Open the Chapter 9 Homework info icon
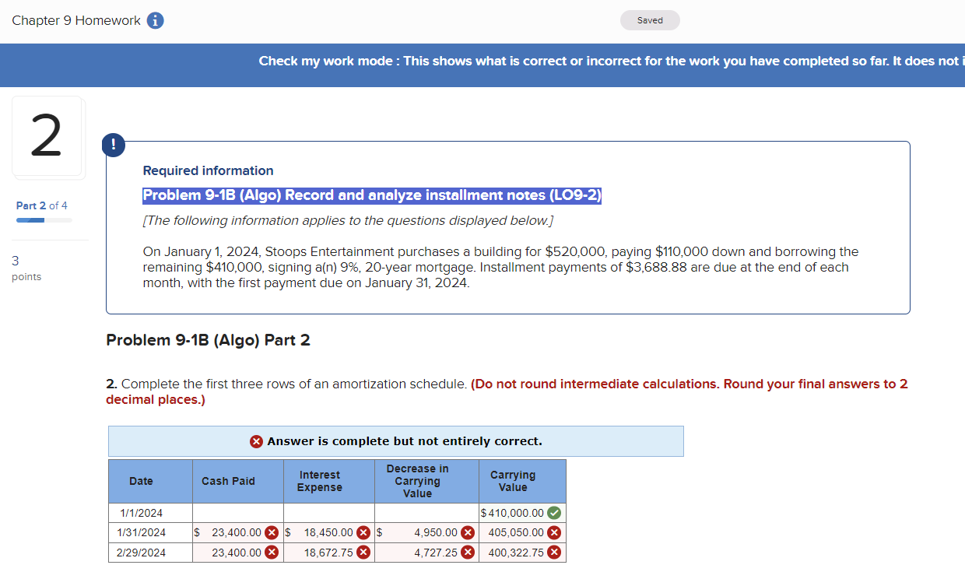Screen dimensions: 965x579 (x=155, y=20)
